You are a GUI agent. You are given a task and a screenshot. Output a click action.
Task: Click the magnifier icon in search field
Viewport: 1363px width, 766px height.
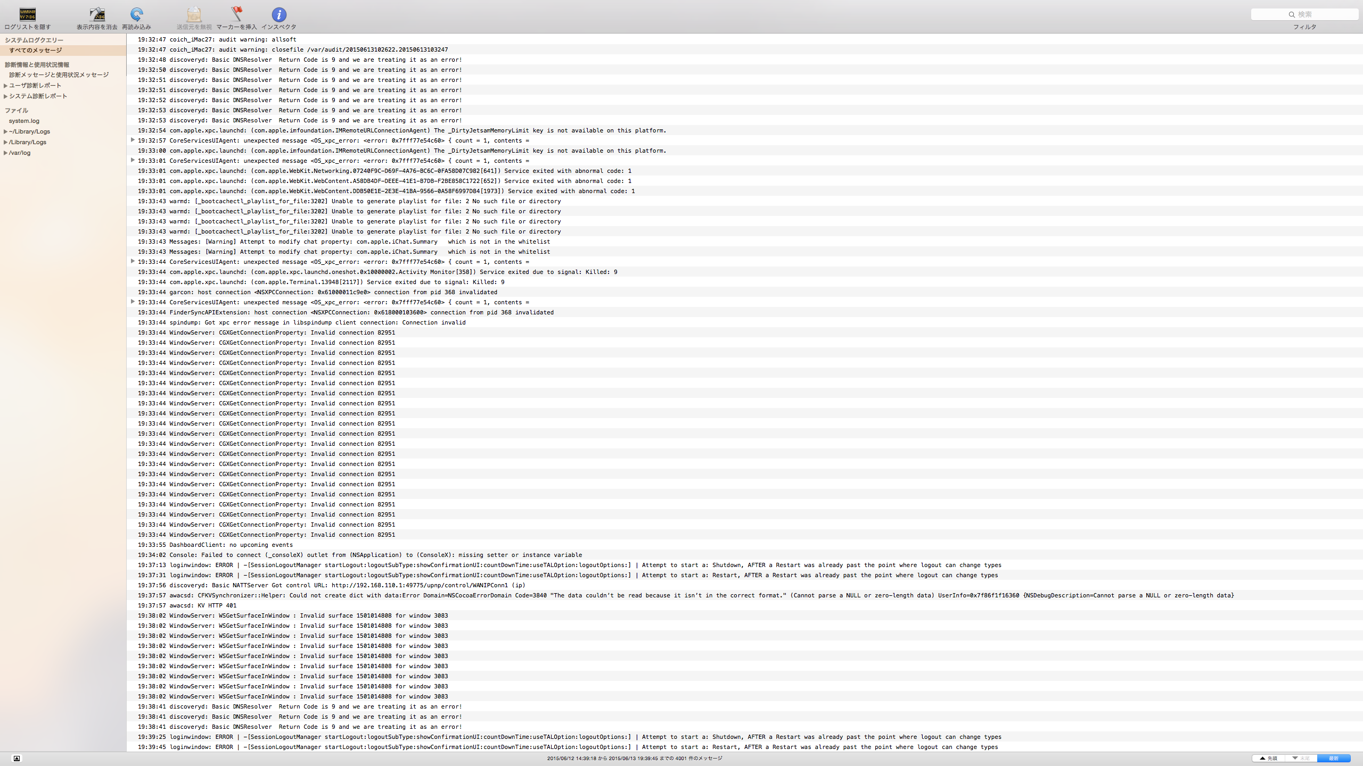tap(1292, 14)
